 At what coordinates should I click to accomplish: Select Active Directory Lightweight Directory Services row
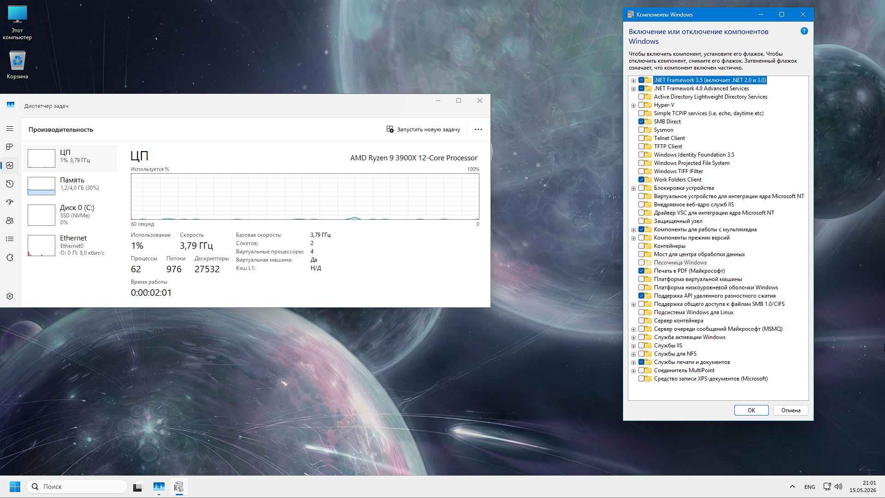click(x=710, y=97)
